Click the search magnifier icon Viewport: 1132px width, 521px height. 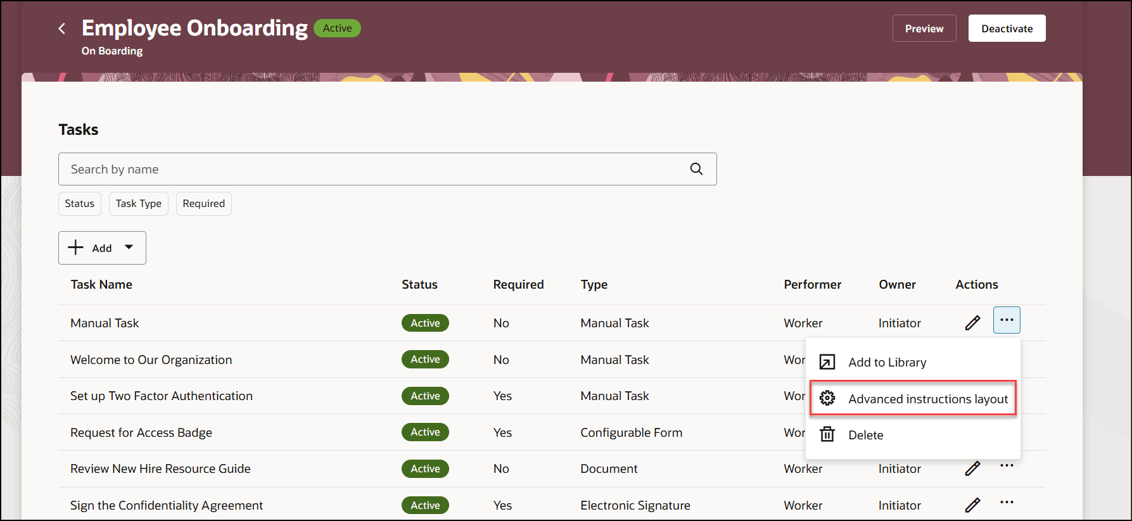696,169
